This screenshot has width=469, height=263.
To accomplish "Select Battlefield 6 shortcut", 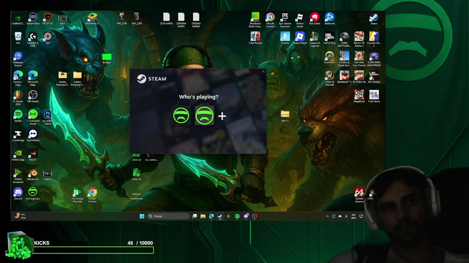I will coord(344,77).
